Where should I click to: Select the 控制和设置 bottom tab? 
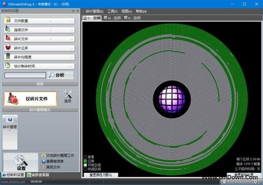point(13,175)
